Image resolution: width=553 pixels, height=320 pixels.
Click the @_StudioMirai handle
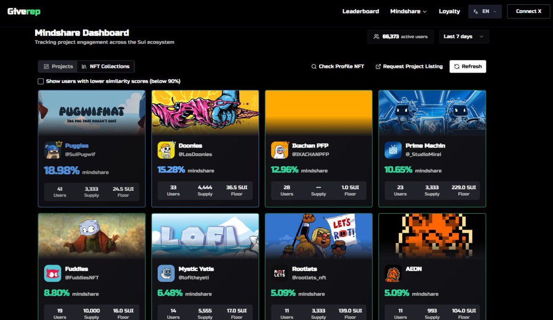click(423, 154)
